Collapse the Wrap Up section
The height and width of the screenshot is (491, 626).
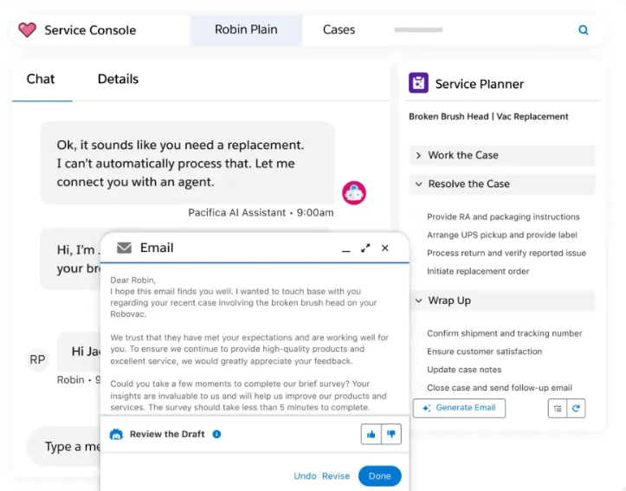point(502,300)
